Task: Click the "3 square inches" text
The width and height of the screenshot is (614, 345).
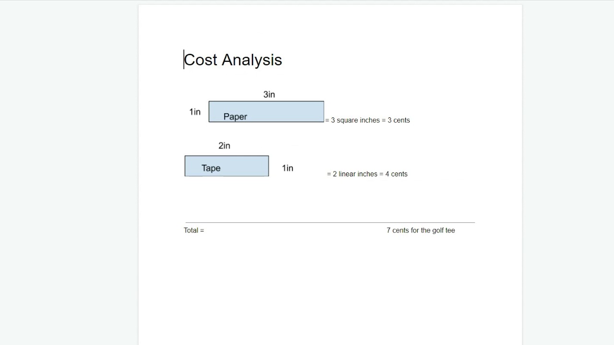Action: point(355,120)
